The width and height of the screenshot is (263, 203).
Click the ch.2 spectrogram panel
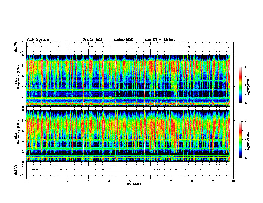[128, 136]
